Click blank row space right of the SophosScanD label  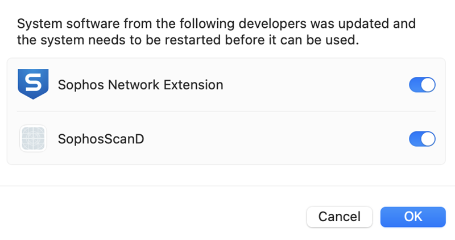pos(273,139)
